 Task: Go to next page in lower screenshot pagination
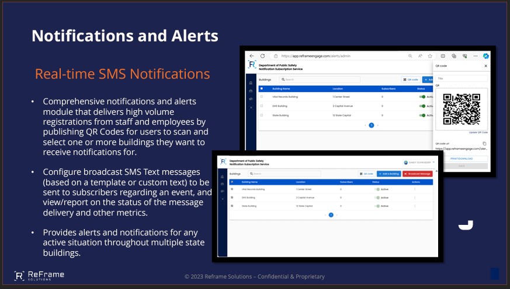pyautogui.click(x=337, y=215)
